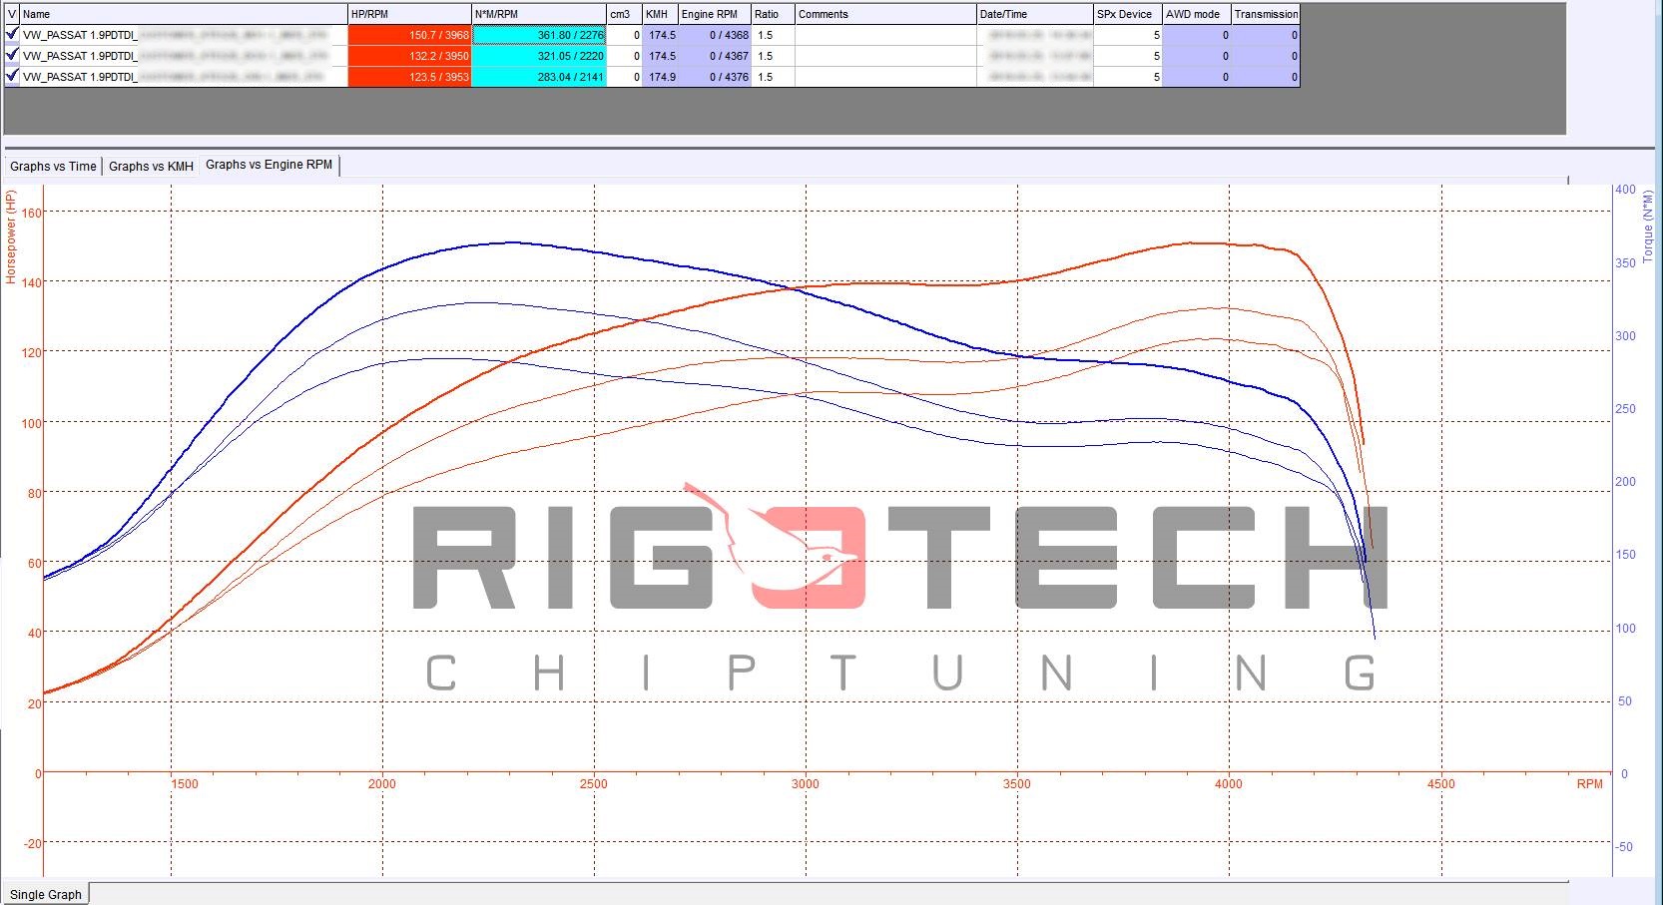Viewport: 1663px width, 905px height.
Task: Click the Engine RPM column header
Action: pyautogui.click(x=715, y=14)
